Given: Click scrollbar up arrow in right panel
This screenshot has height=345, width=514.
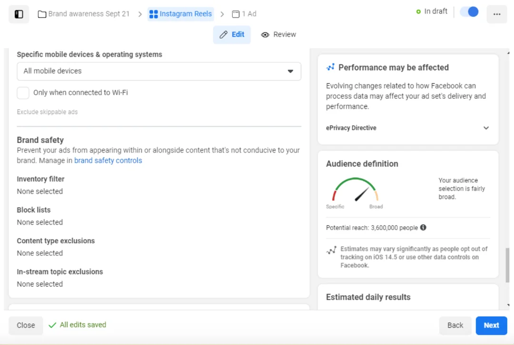Looking at the screenshot, I should pos(508,52).
